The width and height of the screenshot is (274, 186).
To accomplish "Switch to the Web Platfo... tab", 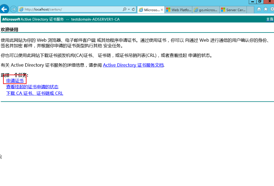I will coord(178,10).
